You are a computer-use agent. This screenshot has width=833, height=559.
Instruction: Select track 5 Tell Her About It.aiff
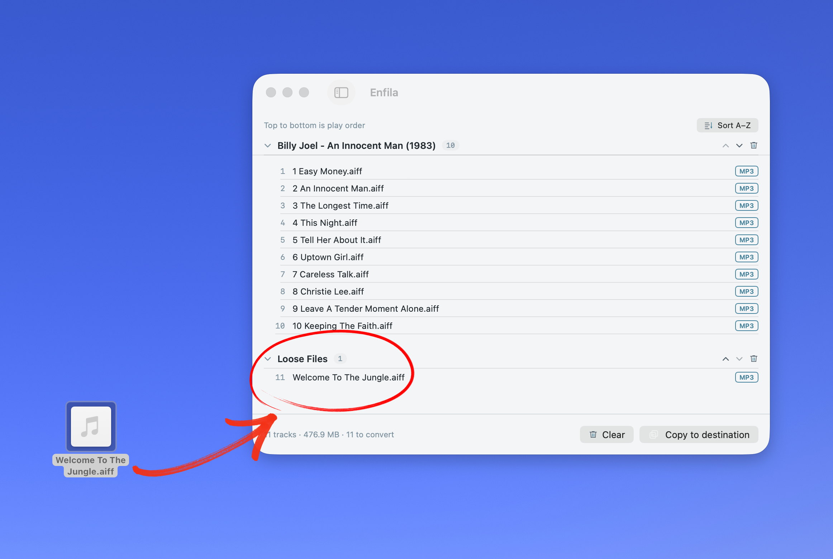tap(516, 240)
